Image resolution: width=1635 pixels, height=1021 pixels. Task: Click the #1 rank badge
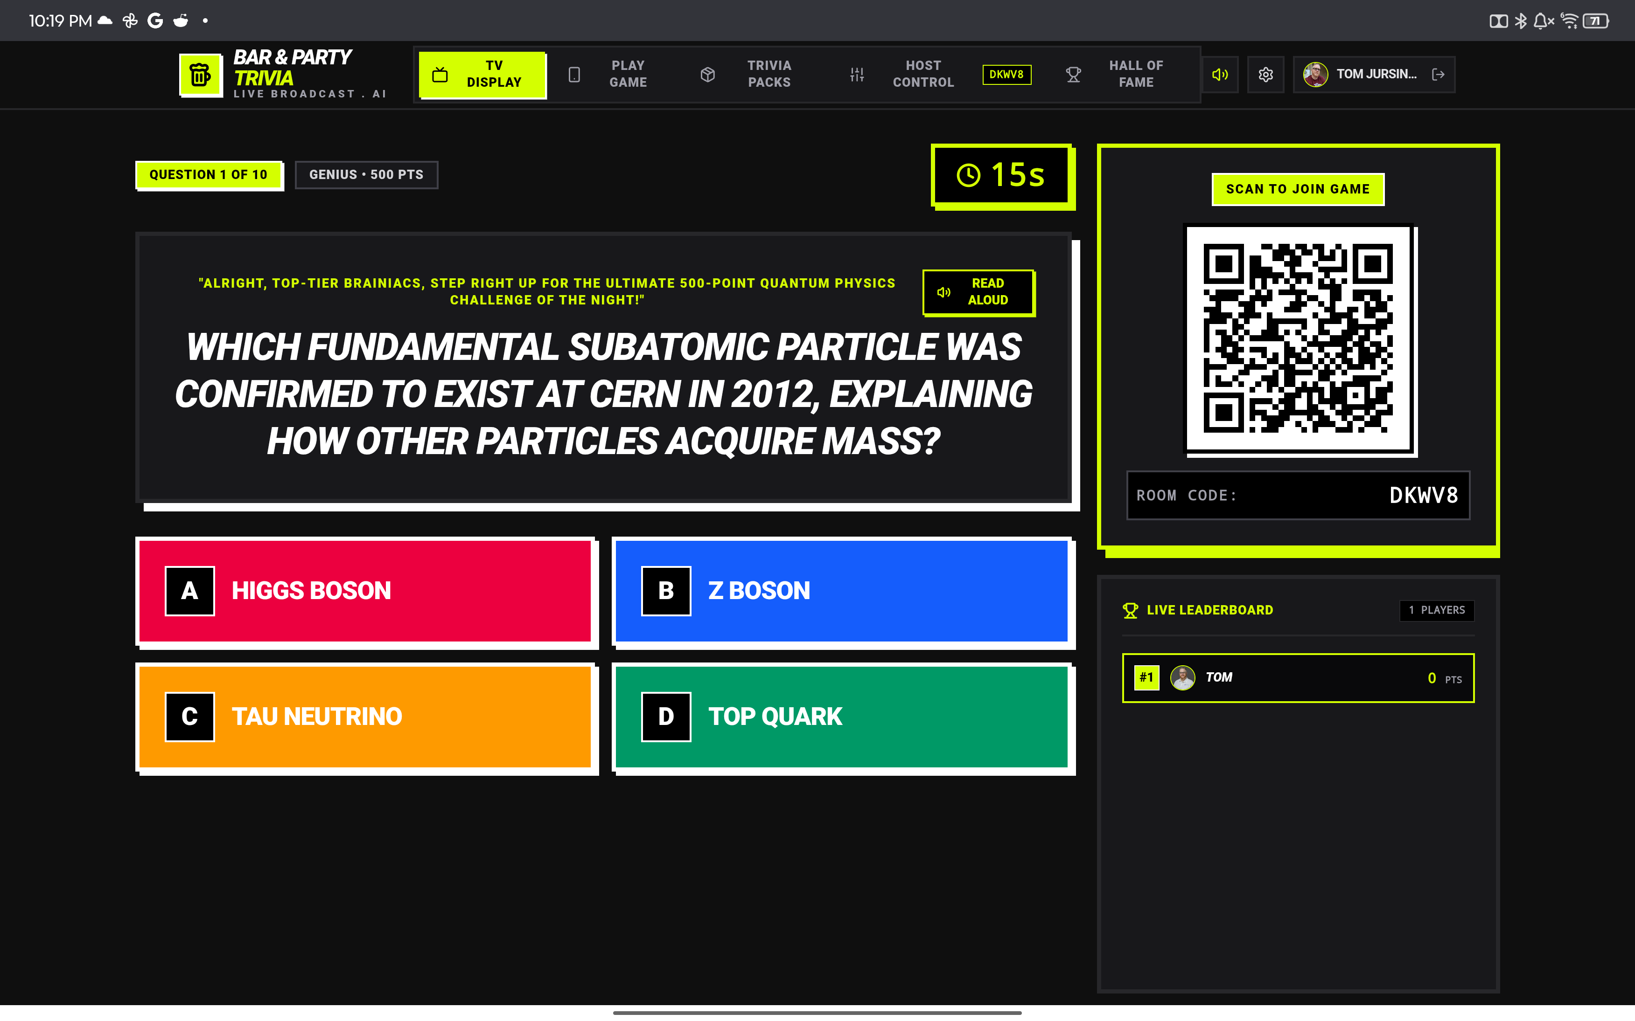pos(1146,677)
